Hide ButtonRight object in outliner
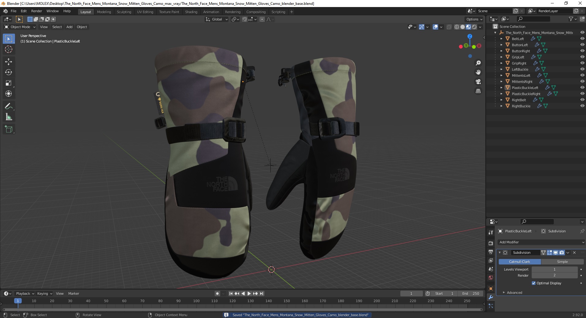 point(582,51)
